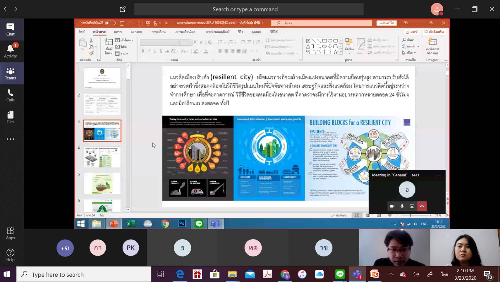The width and height of the screenshot is (500, 282).
Task: Click the PowerPoint zoom slider in status bar
Action: [410, 215]
